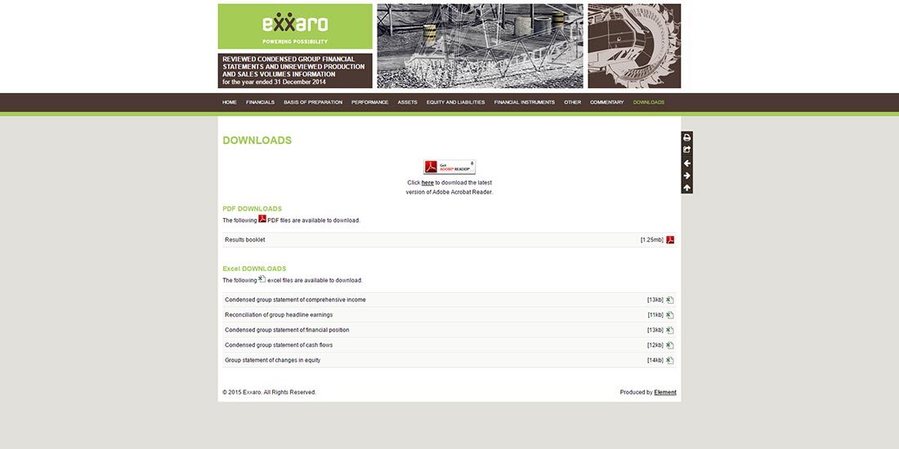Click Group statement of changes in equity
Viewport: 899px width, 449px height.
click(x=272, y=360)
